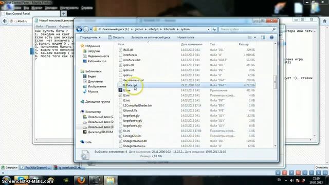
Task: Open a new Firefox tab with plus button
Action: (x=63, y=14)
